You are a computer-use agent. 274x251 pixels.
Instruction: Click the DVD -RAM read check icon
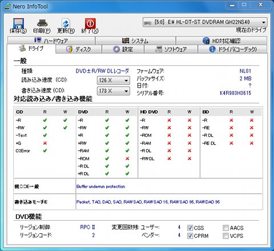tap(107, 150)
